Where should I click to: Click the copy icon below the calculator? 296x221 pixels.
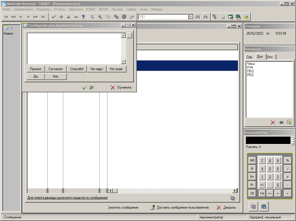(x=253, y=207)
